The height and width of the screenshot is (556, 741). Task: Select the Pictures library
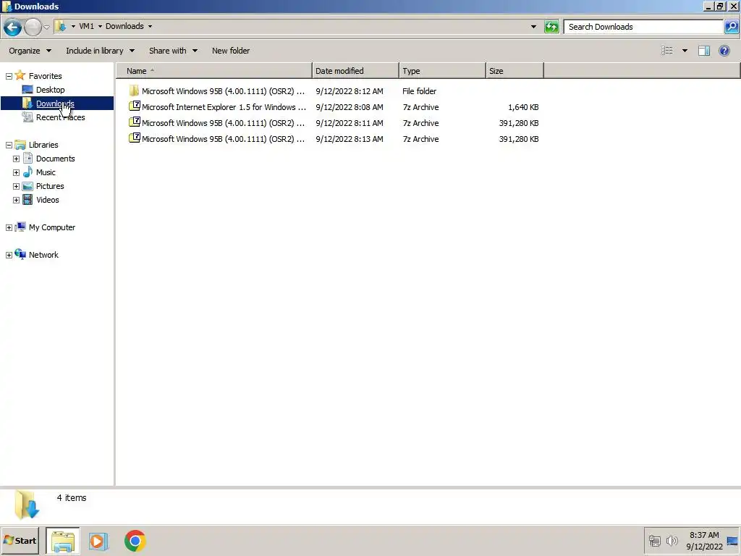coord(50,186)
